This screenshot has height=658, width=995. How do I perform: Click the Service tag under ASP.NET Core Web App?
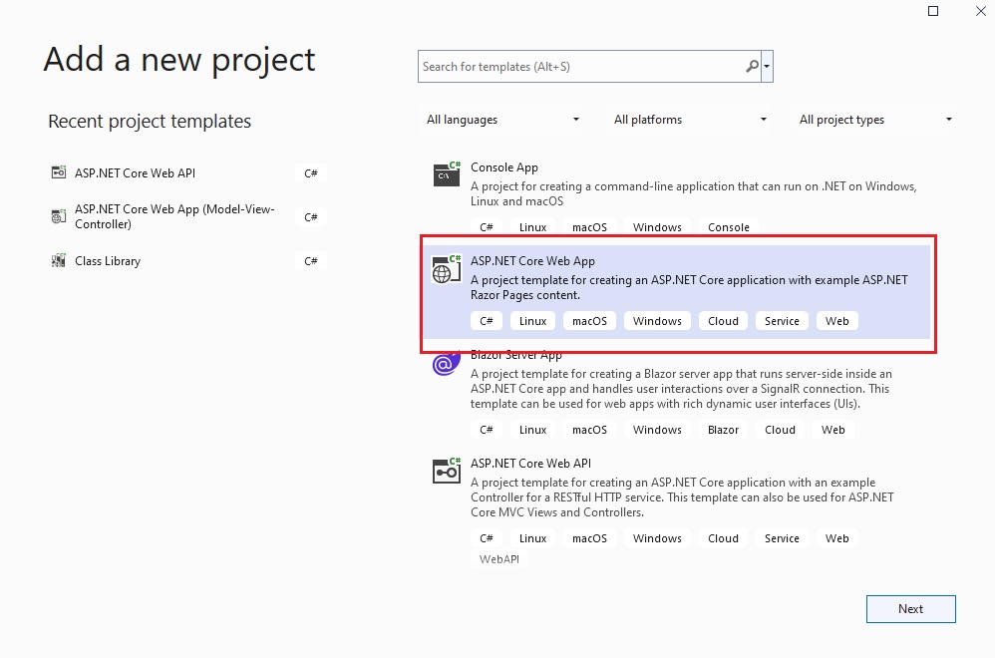click(x=782, y=321)
